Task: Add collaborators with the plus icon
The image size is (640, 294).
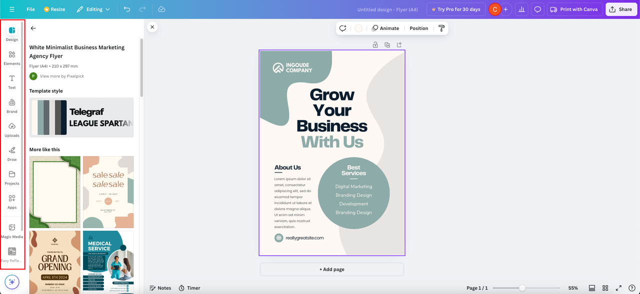Action: (505, 9)
